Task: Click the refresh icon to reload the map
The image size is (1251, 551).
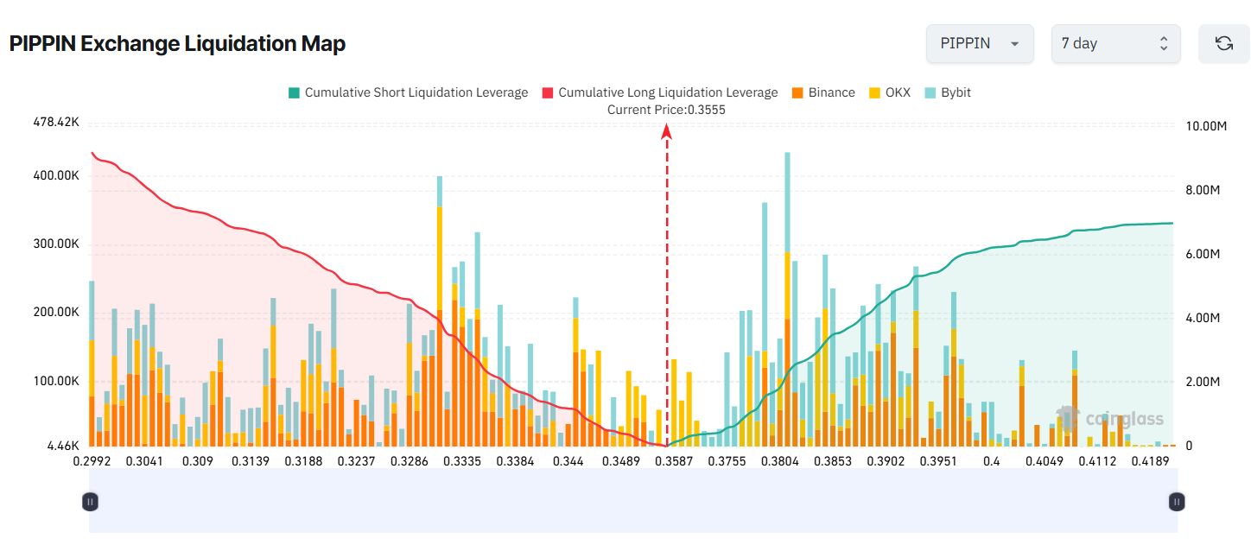Action: click(1223, 43)
